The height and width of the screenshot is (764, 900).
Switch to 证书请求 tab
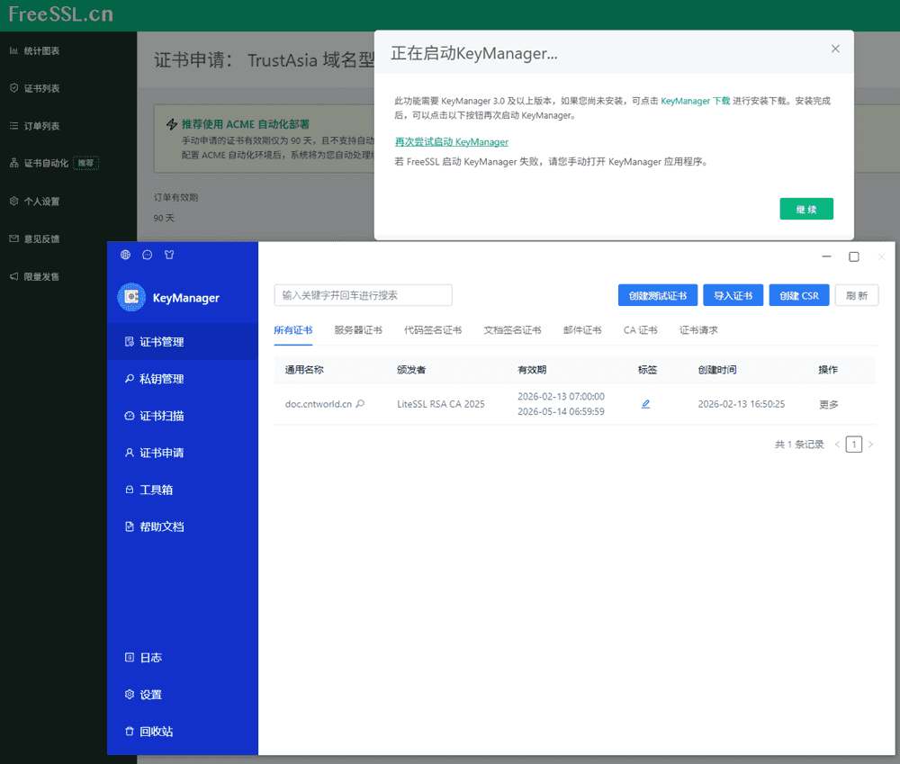pyautogui.click(x=698, y=330)
